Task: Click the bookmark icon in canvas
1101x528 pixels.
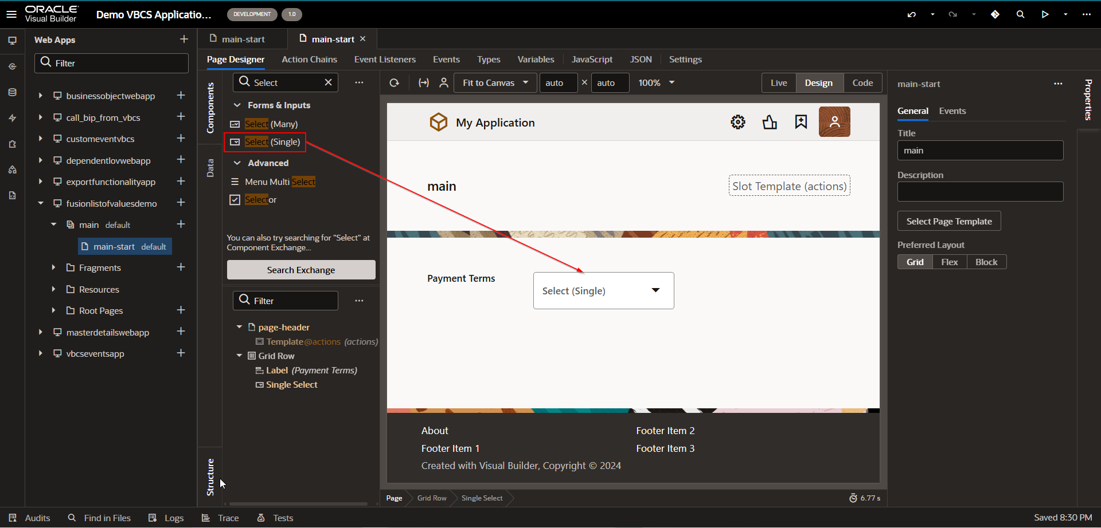Action: pos(801,122)
